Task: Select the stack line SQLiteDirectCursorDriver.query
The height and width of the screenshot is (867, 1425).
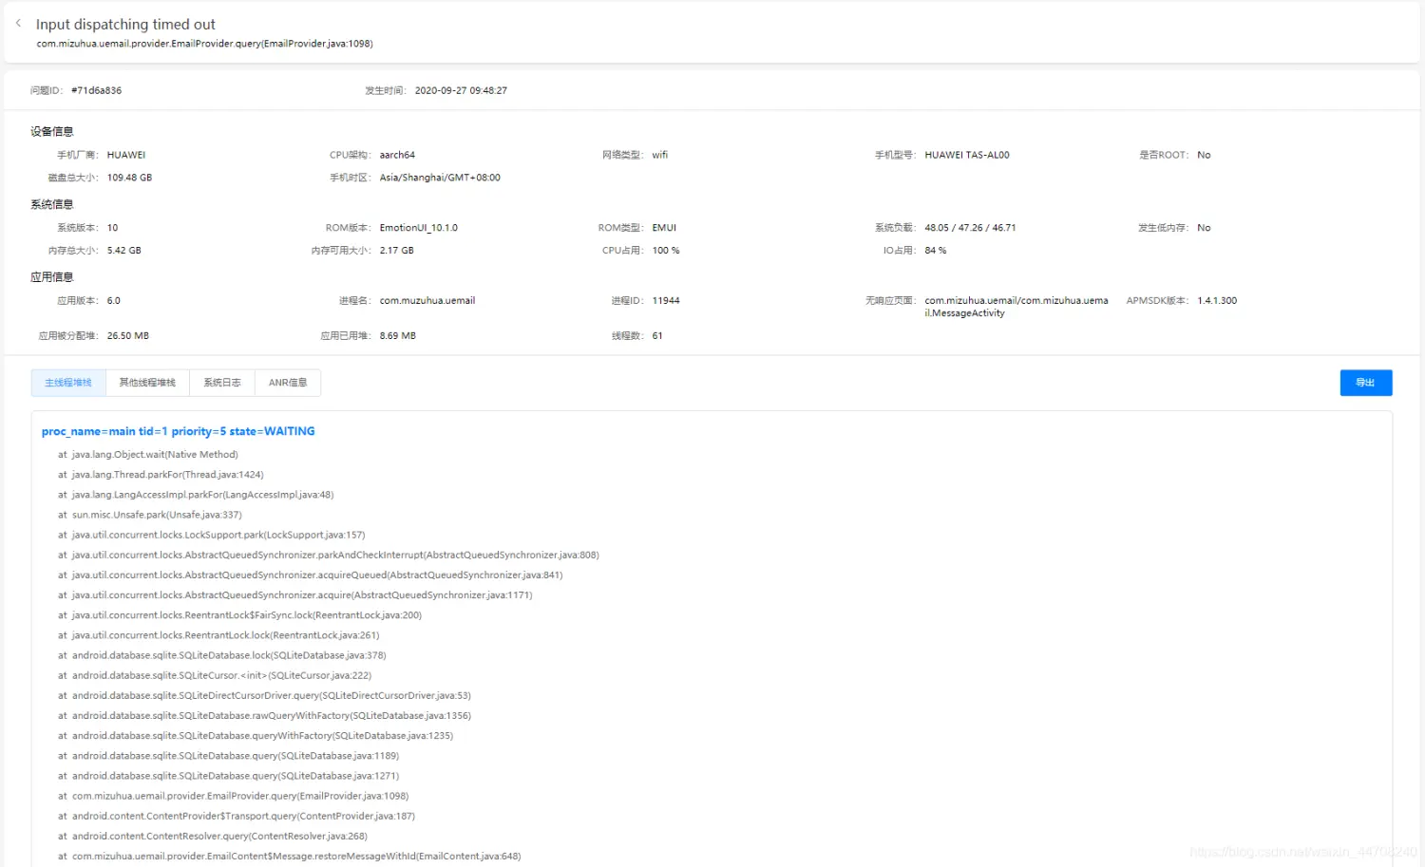Action: click(264, 696)
